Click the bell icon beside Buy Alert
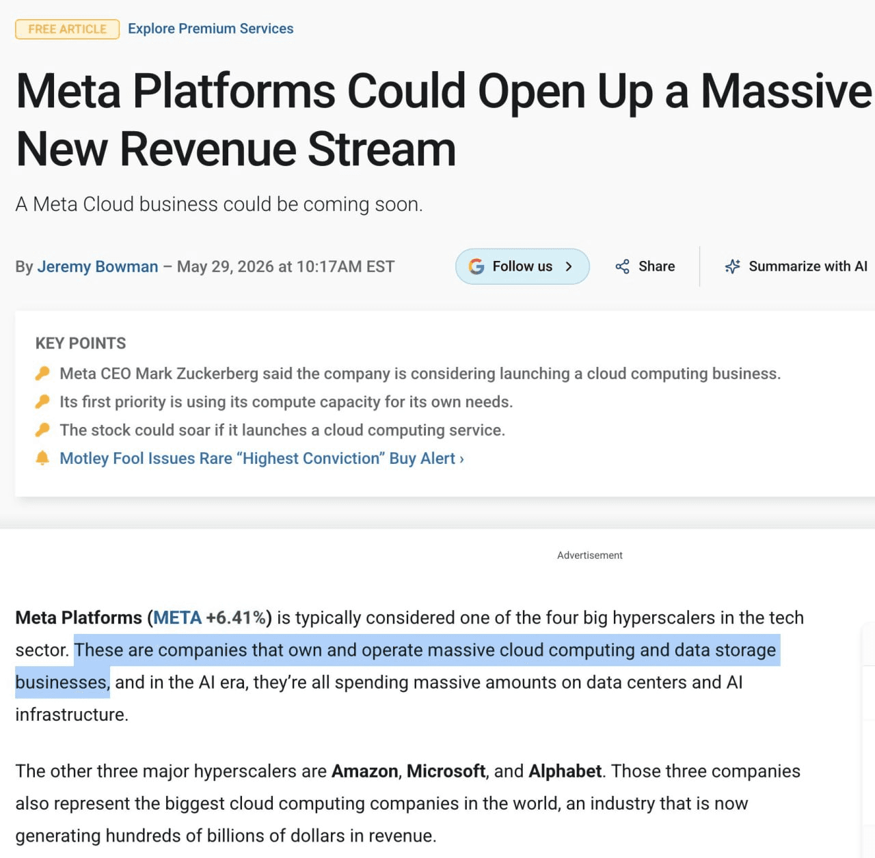875x858 pixels. coord(42,458)
